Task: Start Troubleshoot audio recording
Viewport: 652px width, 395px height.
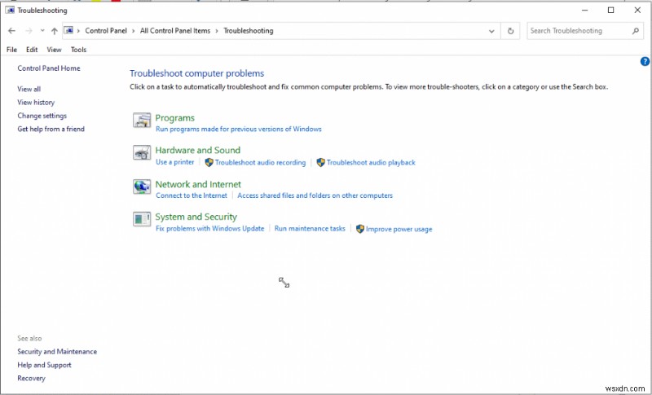Action: 260,162
